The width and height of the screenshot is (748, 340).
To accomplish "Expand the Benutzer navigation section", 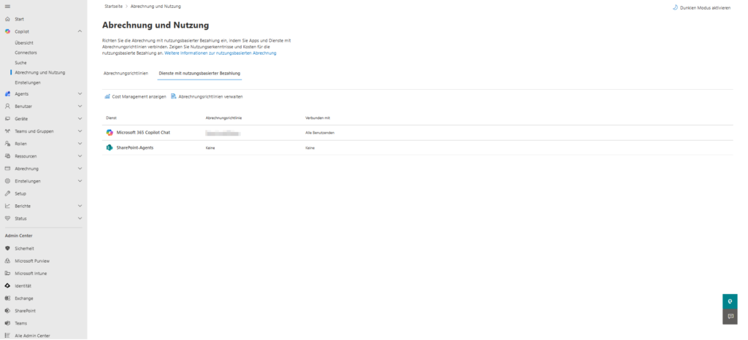I will pyautogui.click(x=80, y=106).
